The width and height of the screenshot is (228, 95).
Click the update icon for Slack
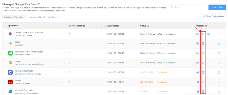pos(197,43)
